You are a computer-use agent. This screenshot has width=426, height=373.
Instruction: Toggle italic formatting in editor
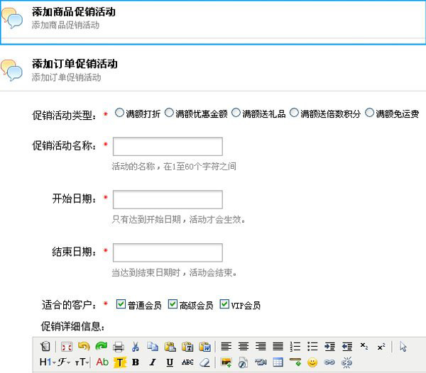point(153,362)
